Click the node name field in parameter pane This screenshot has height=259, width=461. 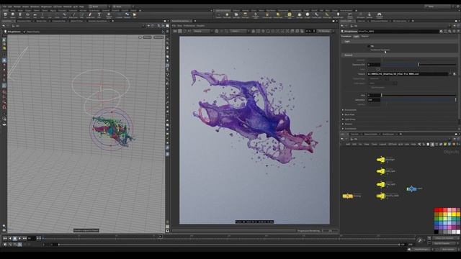398,31
